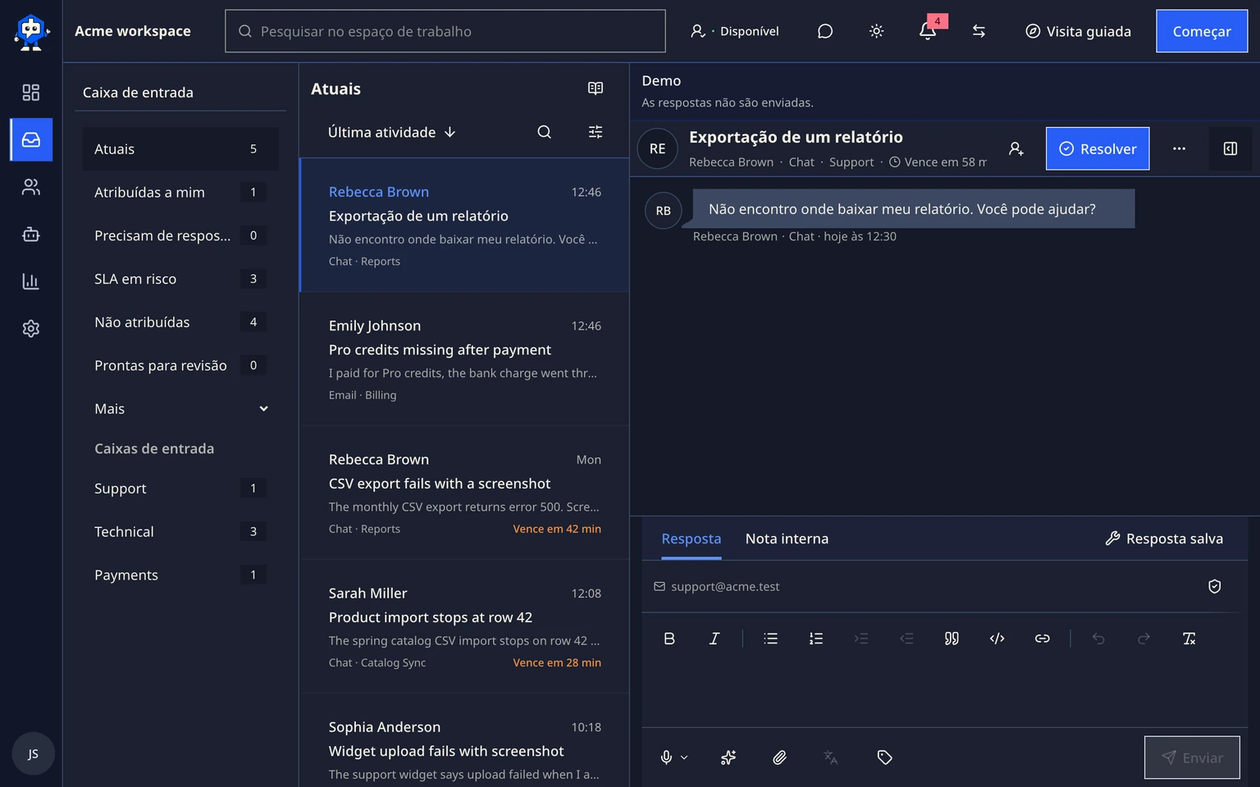The width and height of the screenshot is (1260, 787).
Task: Open AI sparkle assistant in the composer
Action: [x=728, y=757]
